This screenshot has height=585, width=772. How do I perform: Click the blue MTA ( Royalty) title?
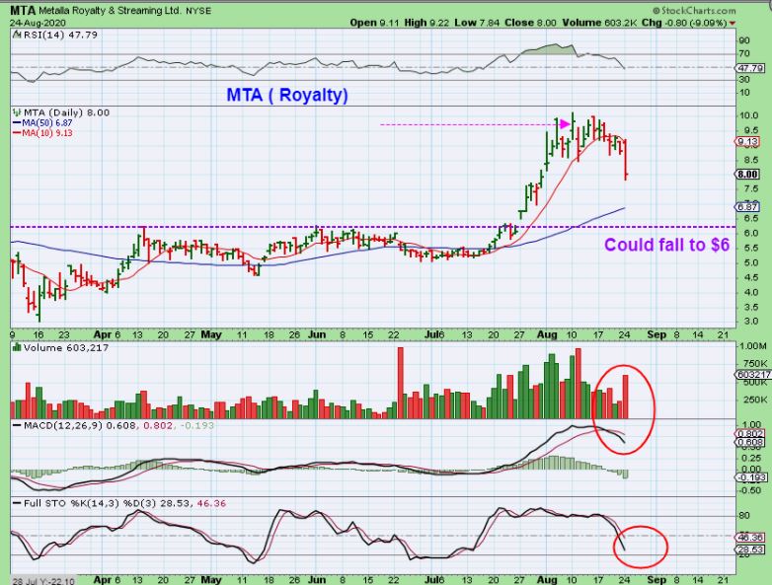point(287,95)
